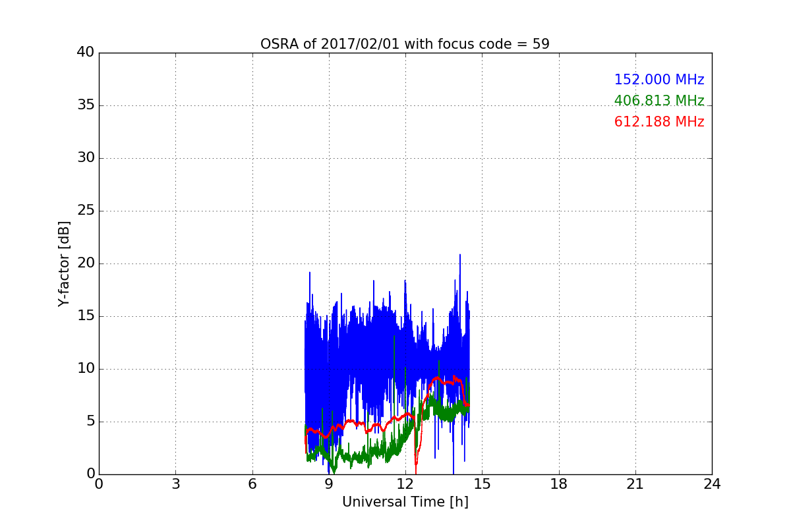Viewport: 791px width, 527px height.
Task: Click the 'Y-factor [dB]' axis label
Action: click(64, 263)
